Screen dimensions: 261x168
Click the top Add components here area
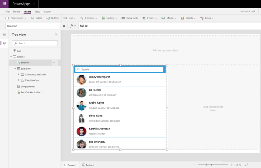point(165,50)
